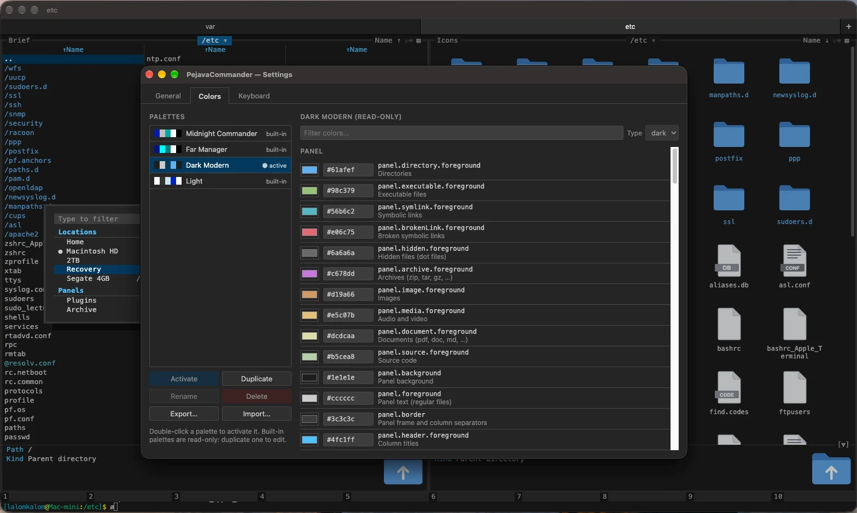The image size is (857, 513).
Task: Click the panel.directory.foreground color swatch
Action: tap(310, 170)
